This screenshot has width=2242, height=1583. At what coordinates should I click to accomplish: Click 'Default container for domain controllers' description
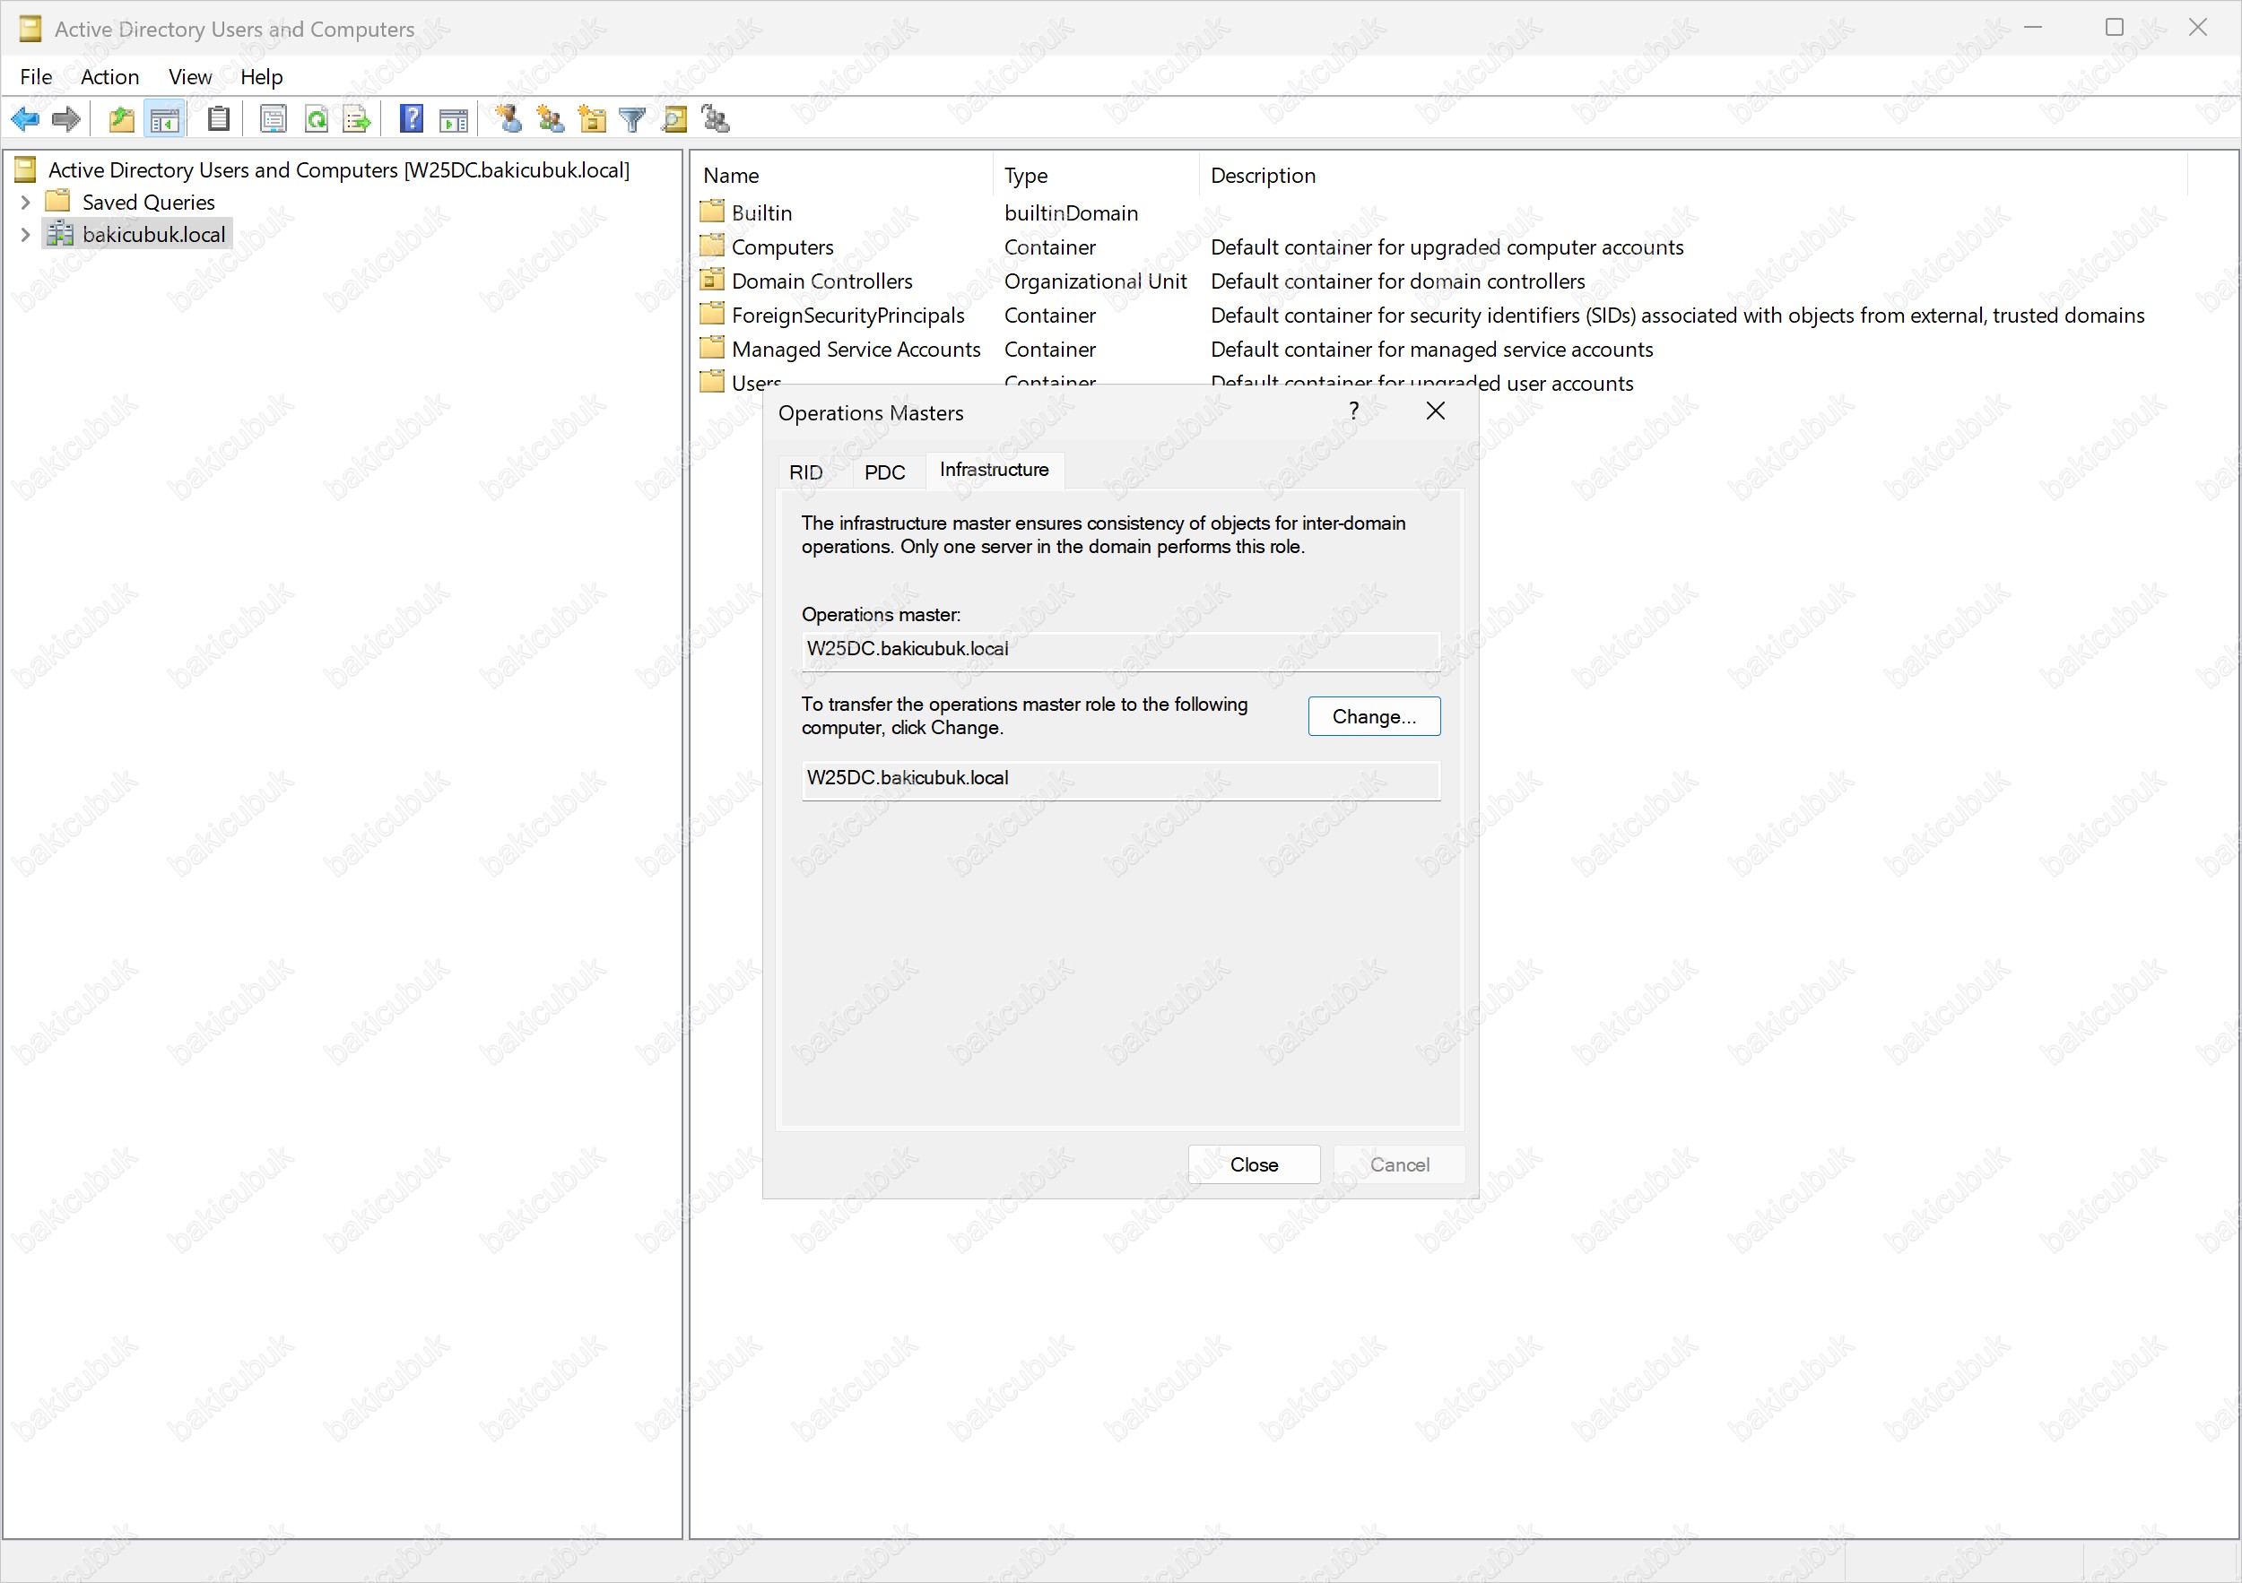pyautogui.click(x=1397, y=281)
